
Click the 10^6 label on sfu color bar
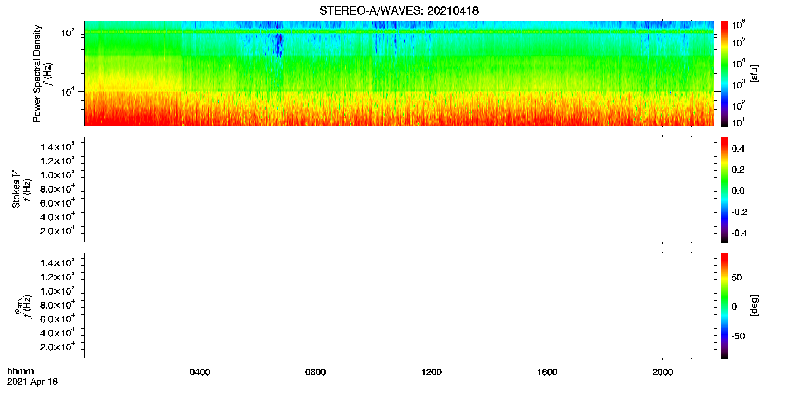pos(739,24)
